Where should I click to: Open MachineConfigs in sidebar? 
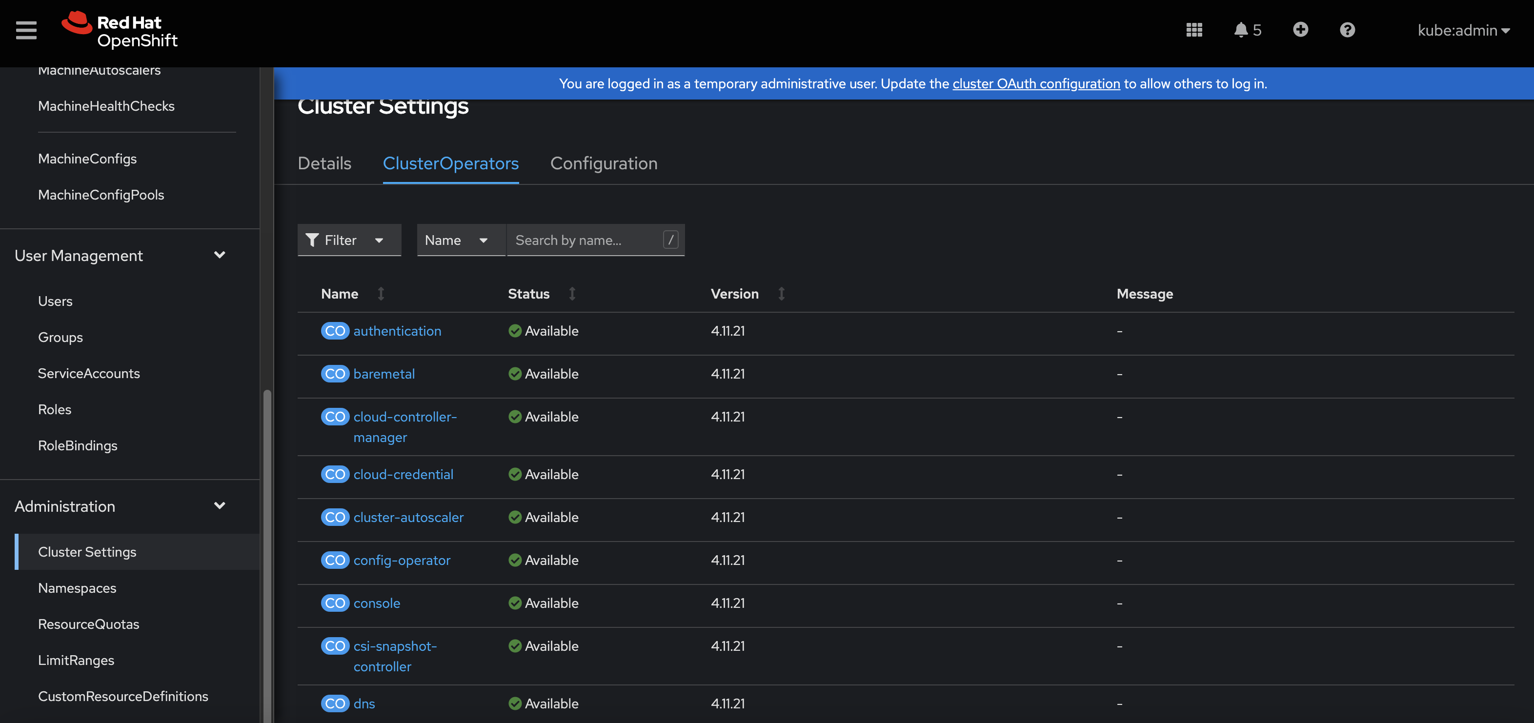87,159
